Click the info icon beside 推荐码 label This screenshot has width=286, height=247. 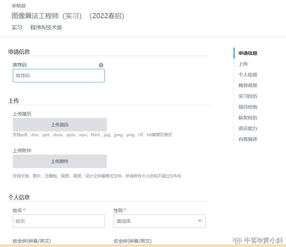(x=101, y=65)
